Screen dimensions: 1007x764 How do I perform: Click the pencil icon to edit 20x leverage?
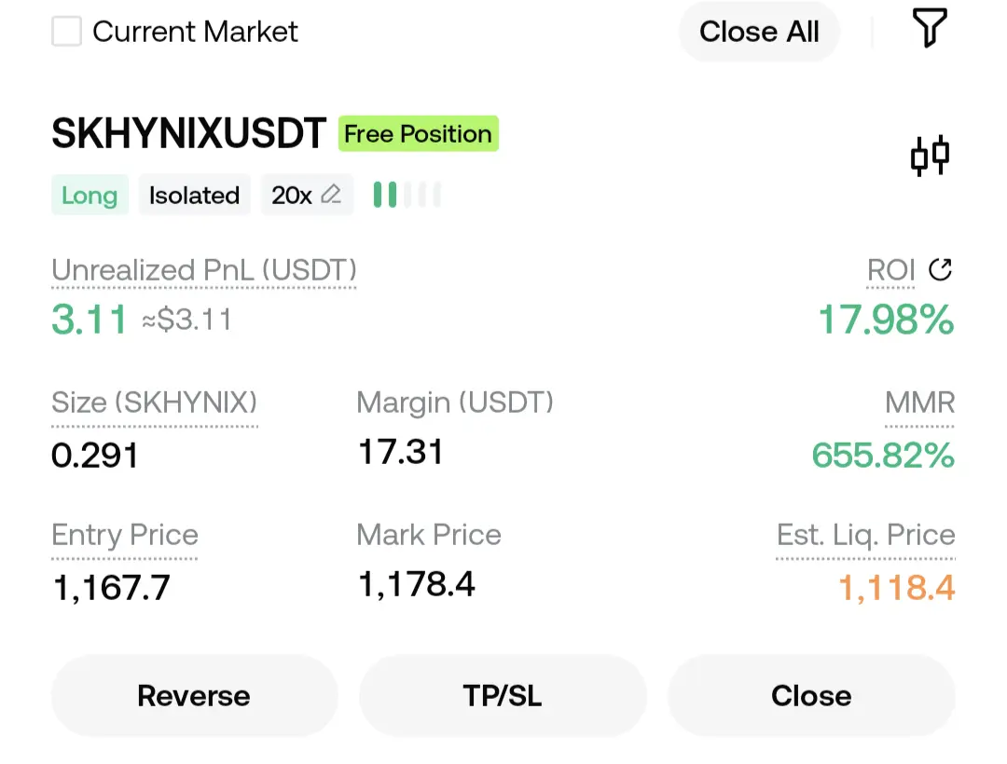pos(331,194)
